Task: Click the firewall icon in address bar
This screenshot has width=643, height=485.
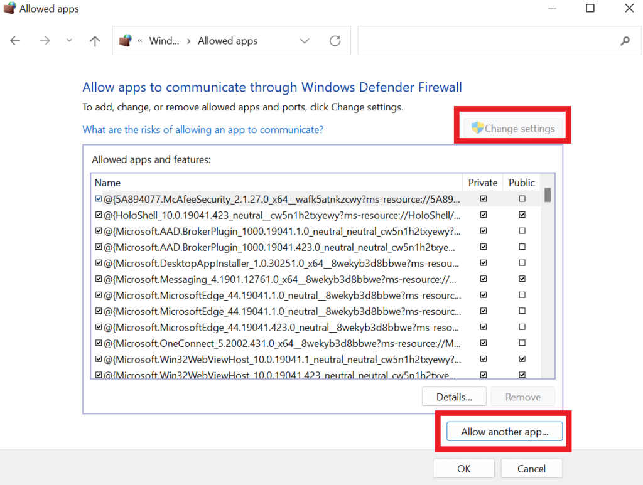Action: pyautogui.click(x=126, y=41)
